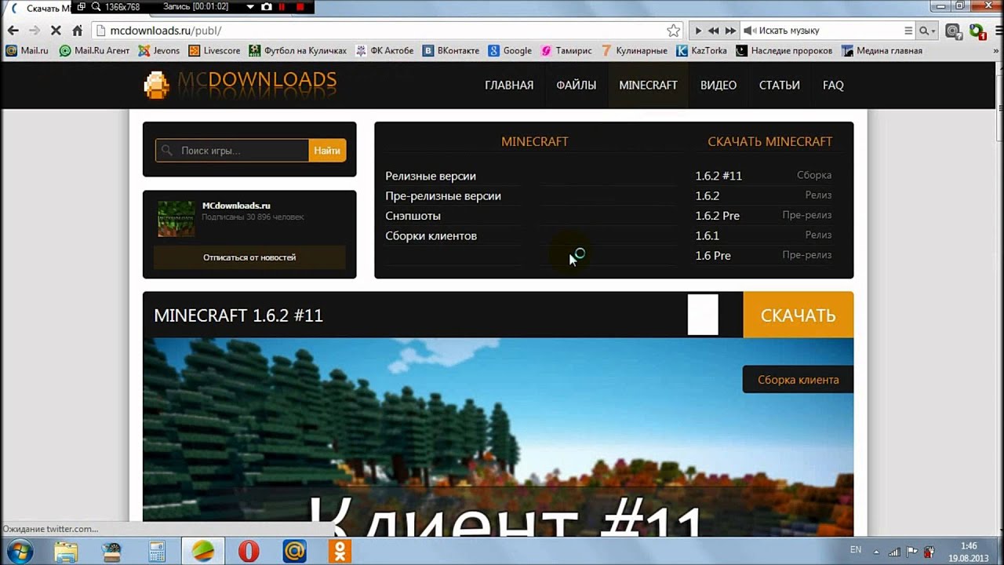The height and width of the screenshot is (565, 1004).
Task: Click the MCdownloads.ru group thumbnail
Action: pyautogui.click(x=176, y=219)
